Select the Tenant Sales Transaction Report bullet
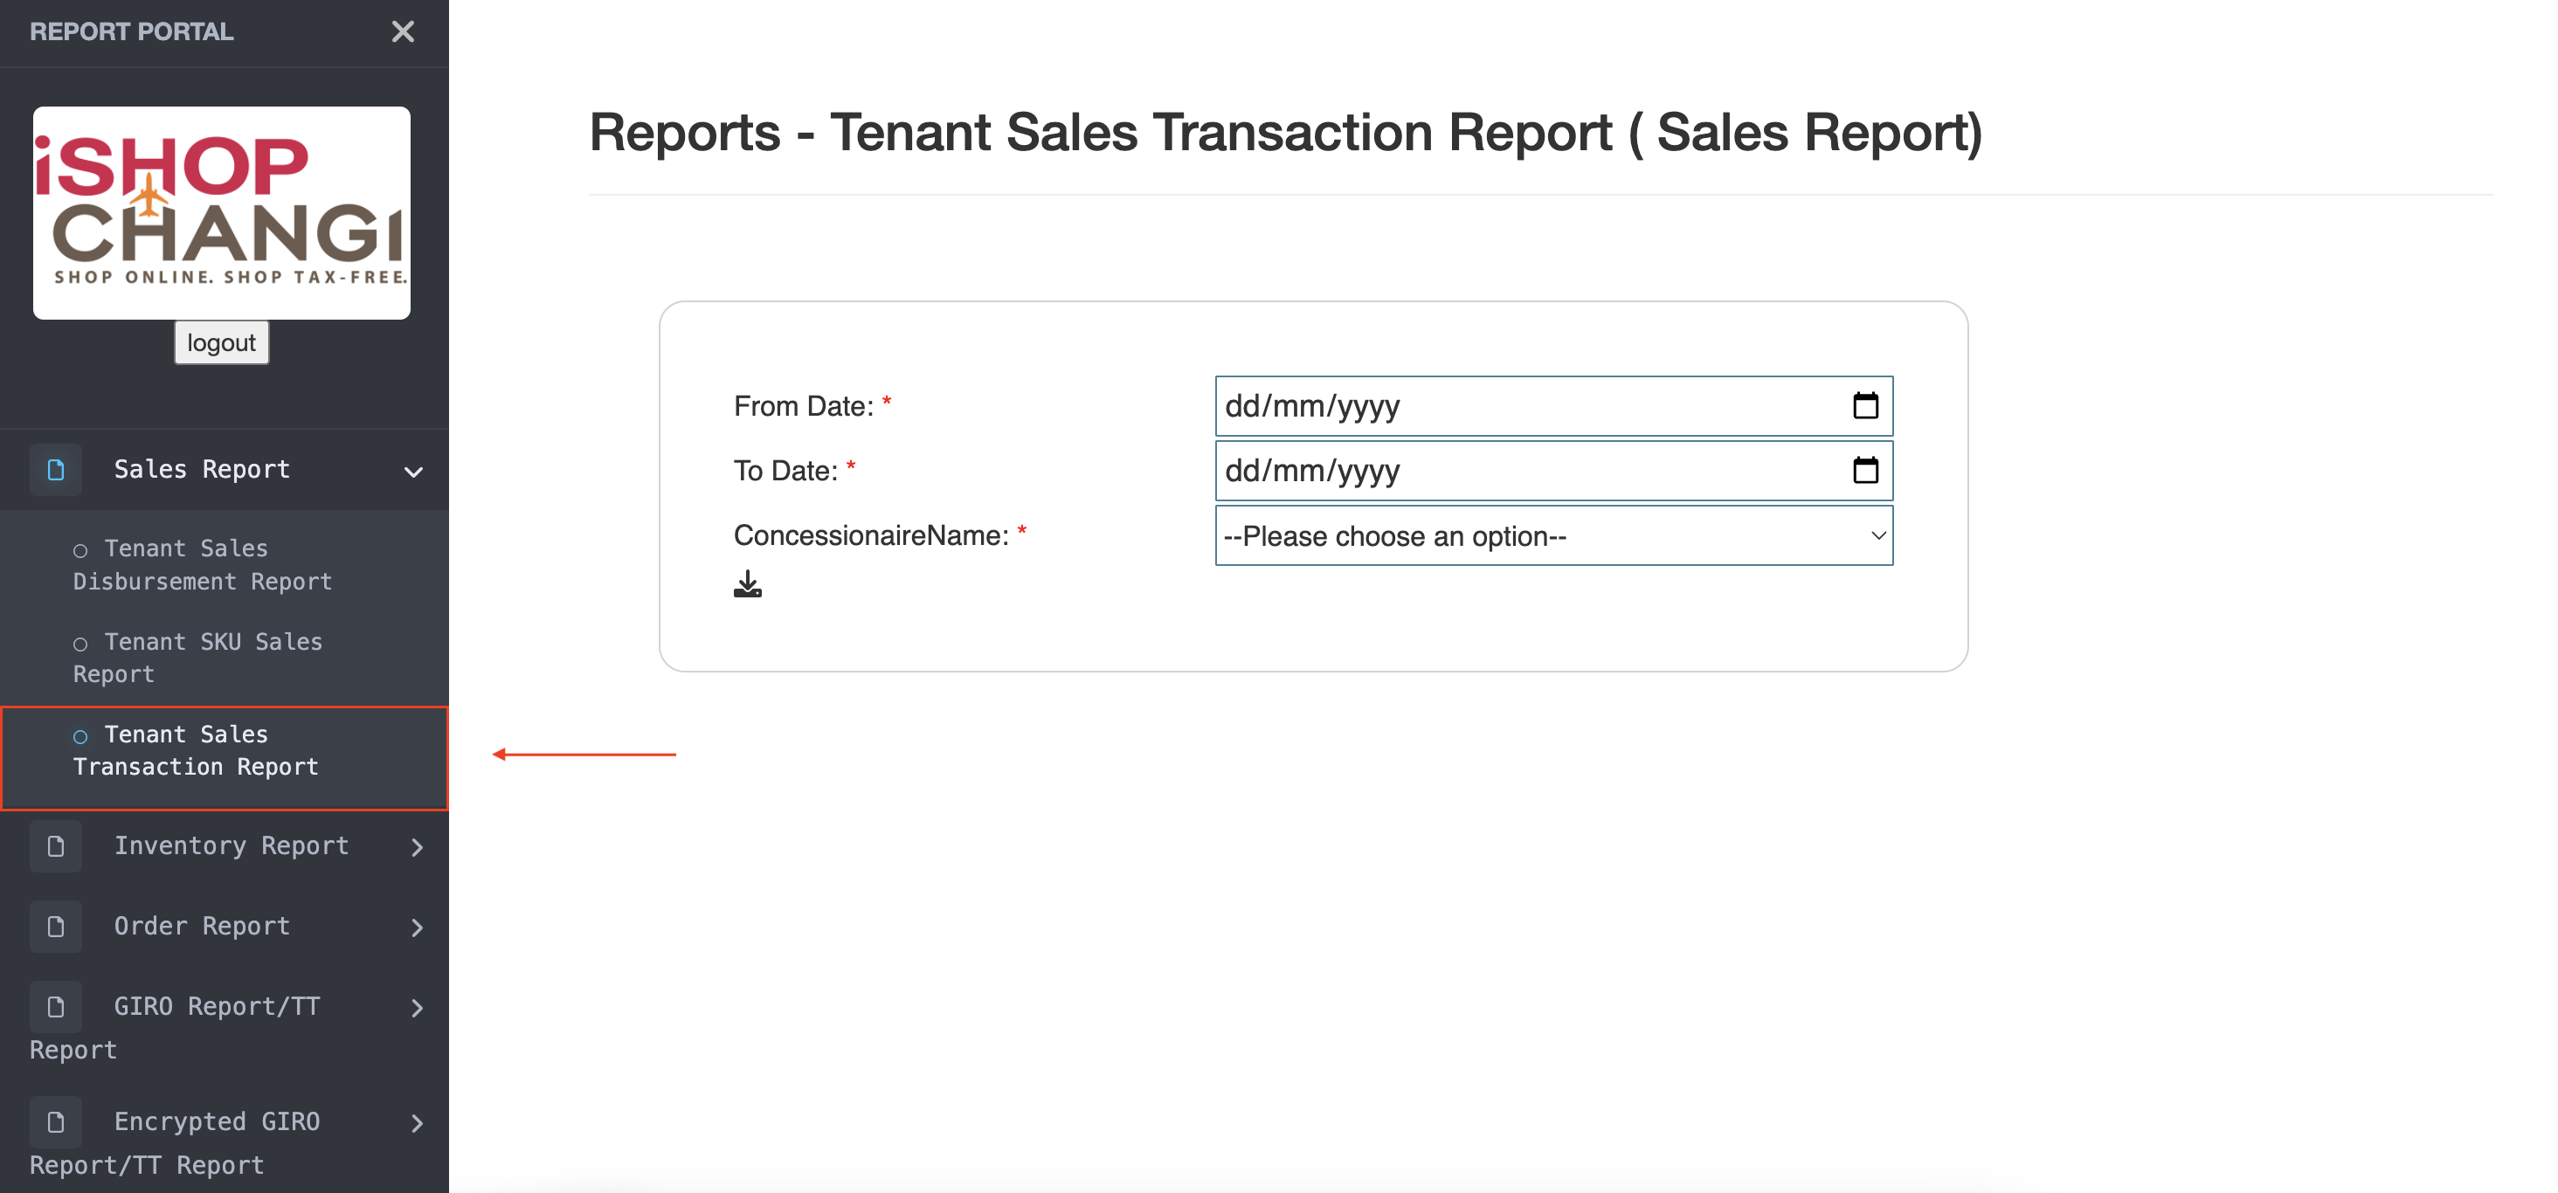The width and height of the screenshot is (2558, 1193). 80,736
